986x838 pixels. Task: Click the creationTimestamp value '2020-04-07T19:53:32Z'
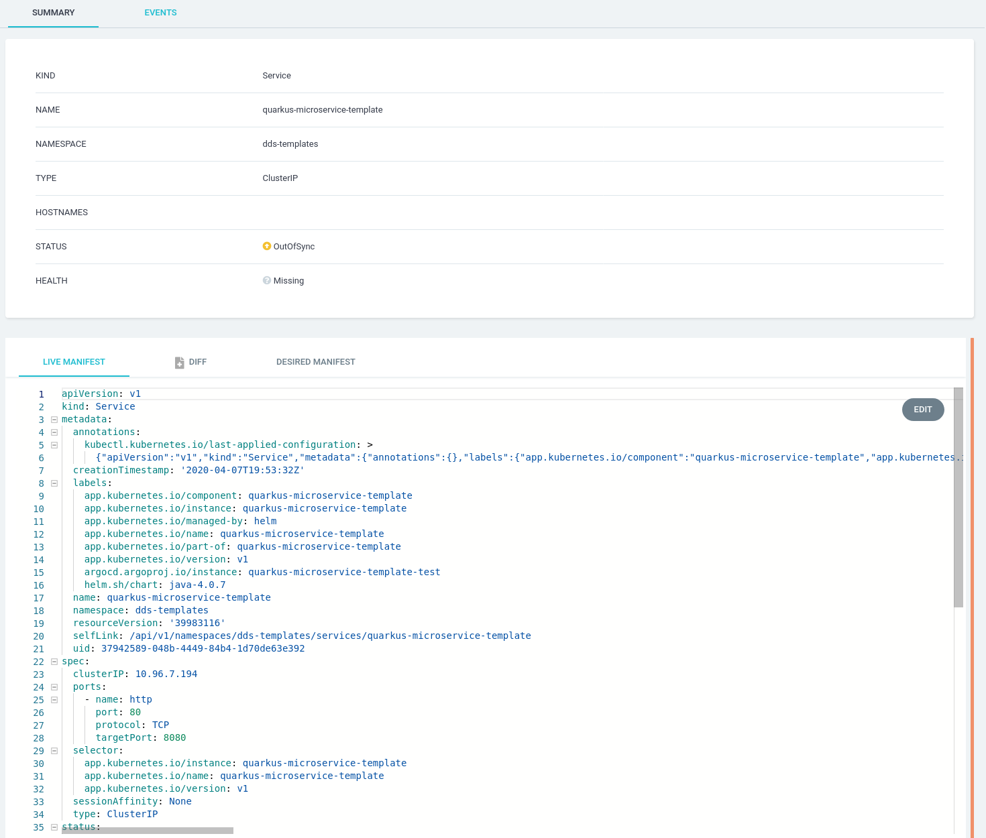(243, 471)
